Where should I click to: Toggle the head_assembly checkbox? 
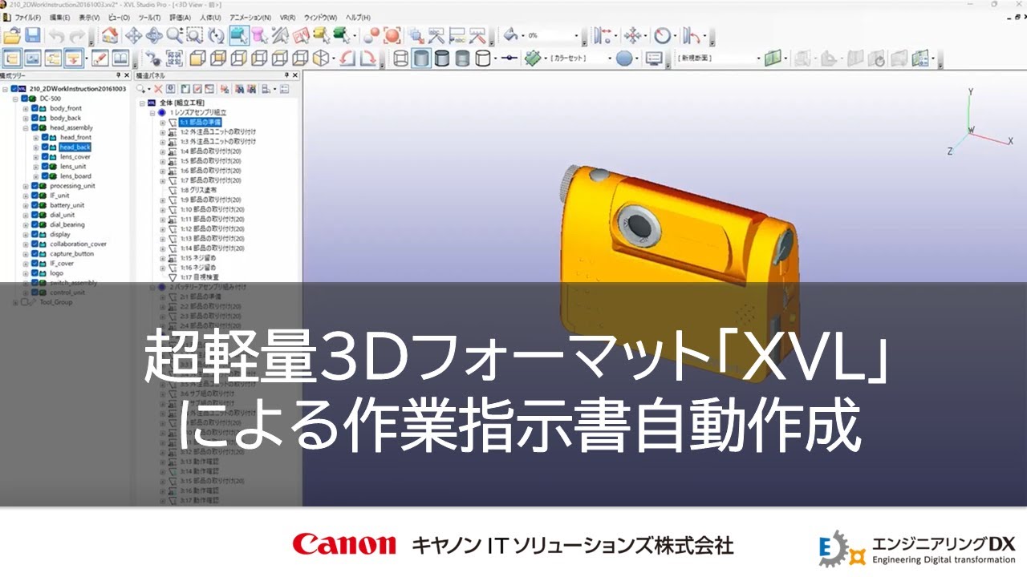click(35, 127)
